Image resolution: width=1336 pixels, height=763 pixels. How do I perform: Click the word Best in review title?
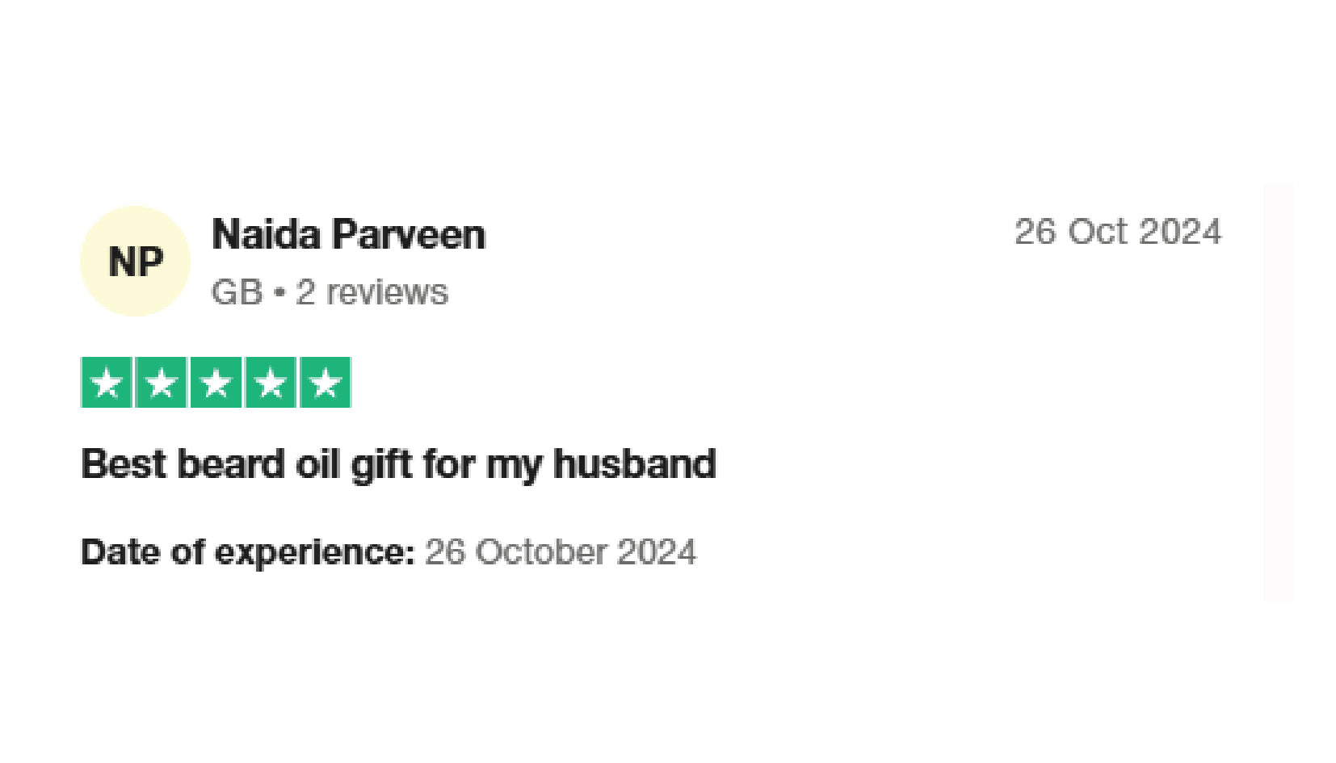pos(124,464)
